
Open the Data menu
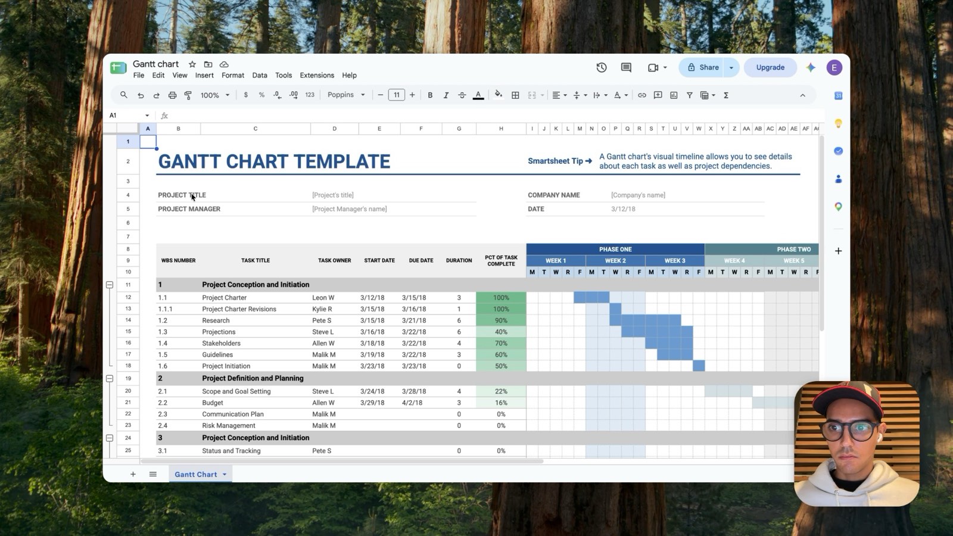click(x=260, y=76)
